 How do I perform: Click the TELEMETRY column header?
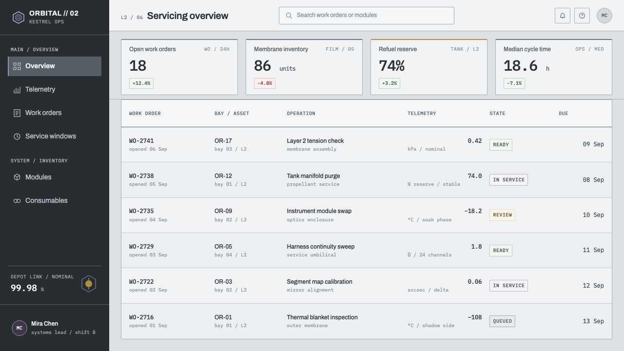point(422,114)
